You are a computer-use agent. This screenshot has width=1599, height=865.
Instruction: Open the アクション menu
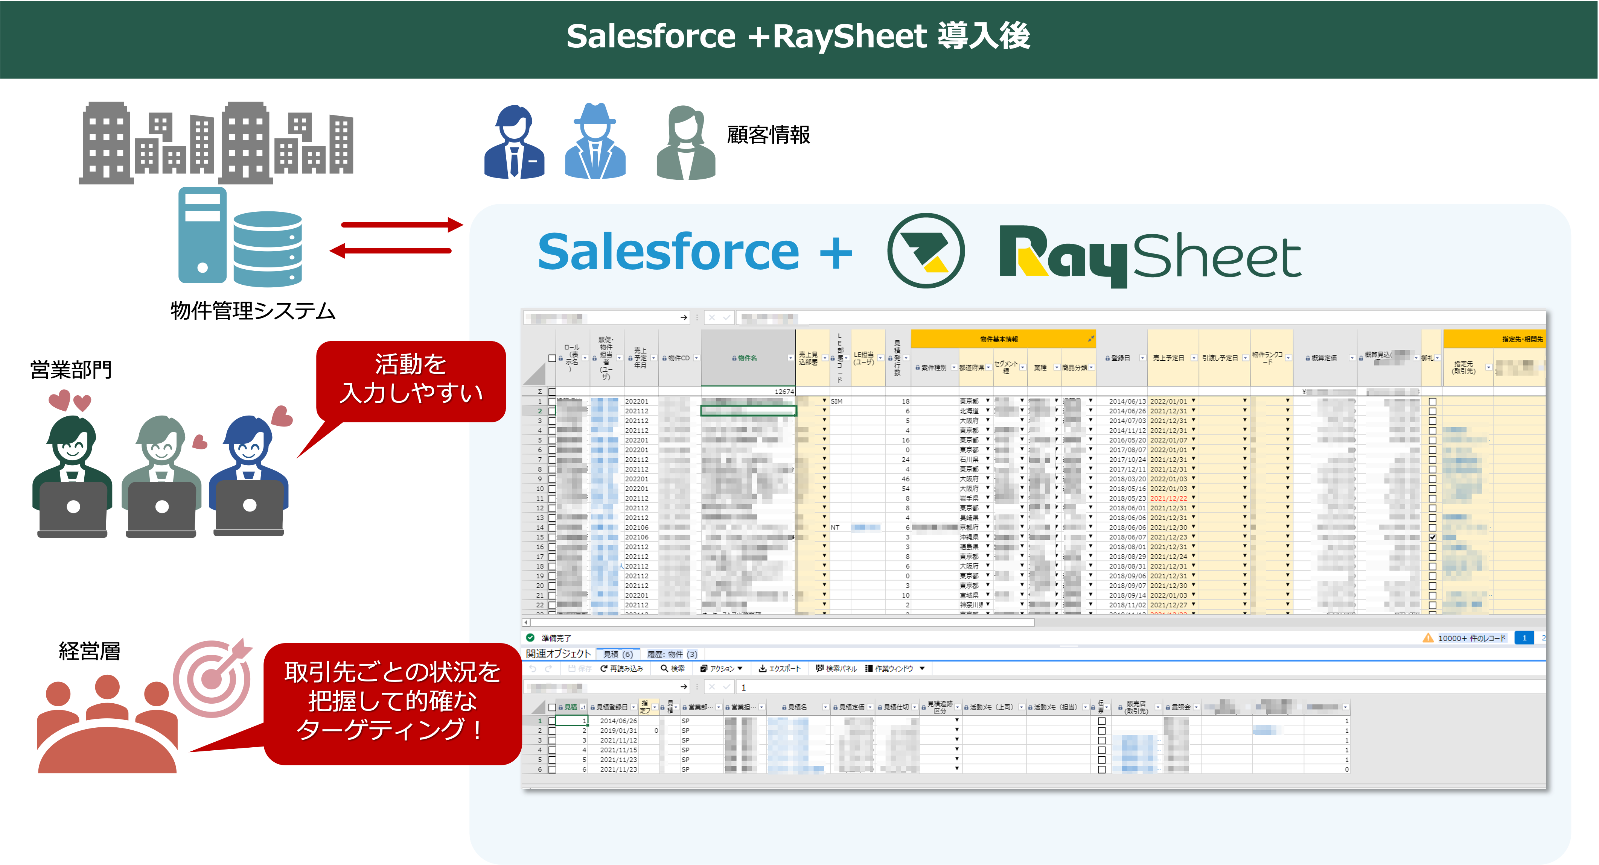tap(721, 668)
